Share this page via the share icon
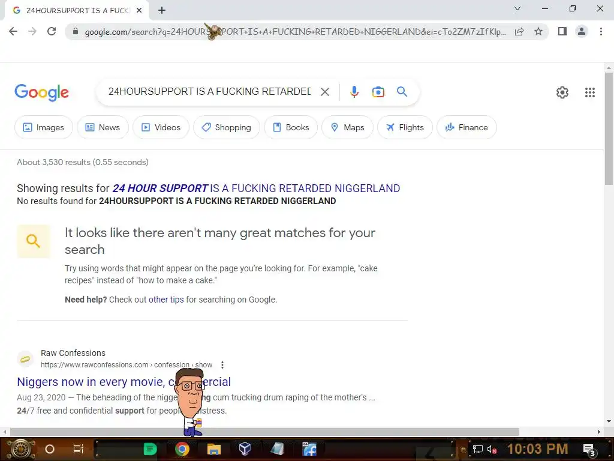Image resolution: width=614 pixels, height=461 pixels. [519, 31]
